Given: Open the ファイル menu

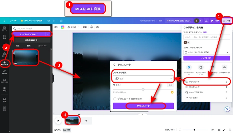Looking at the screenshot, I should (x=13, y=21).
